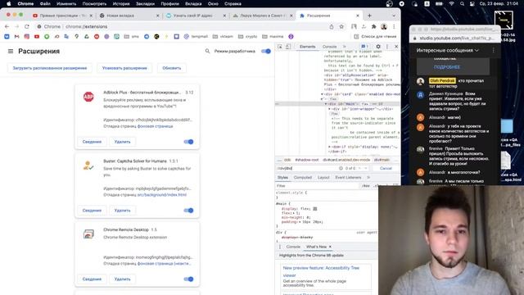524x295 pixels.
Task: Remove the AdBlock Plus extension
Action: [x=122, y=142]
